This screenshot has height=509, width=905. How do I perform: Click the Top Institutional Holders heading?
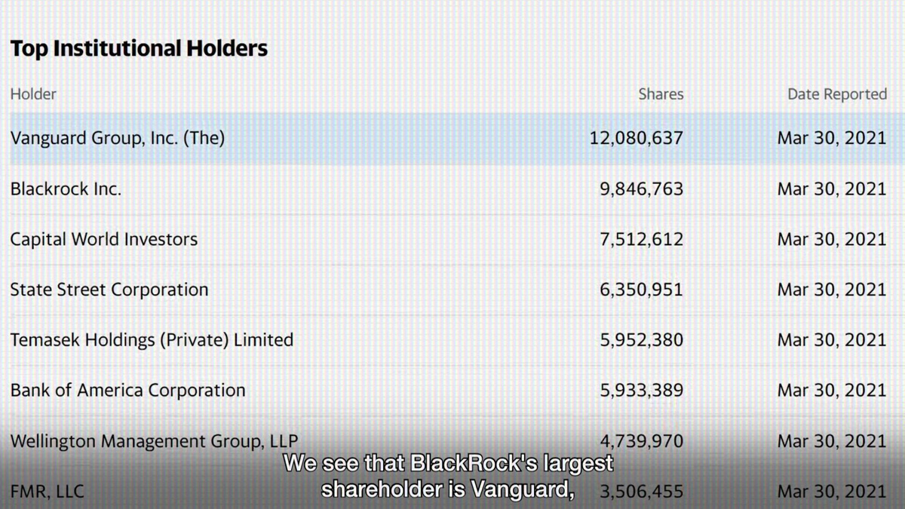[139, 49]
